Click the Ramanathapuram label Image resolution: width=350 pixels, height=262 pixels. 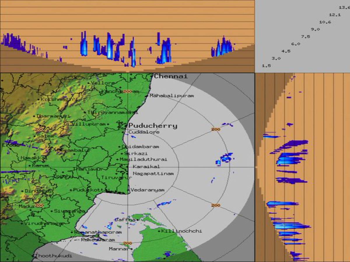click(98, 232)
